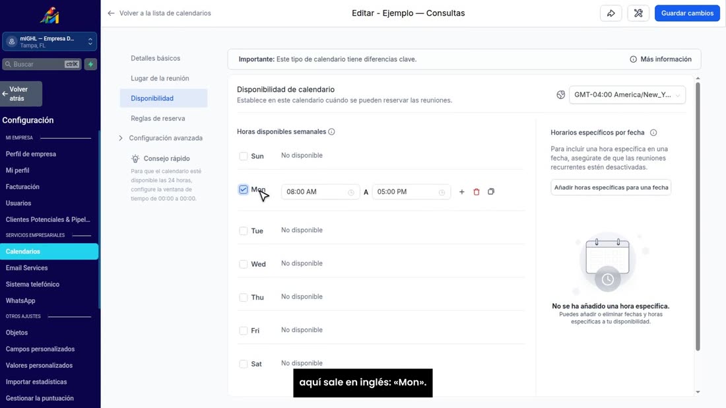Open the Más información link
The image size is (726, 408).
[661, 59]
